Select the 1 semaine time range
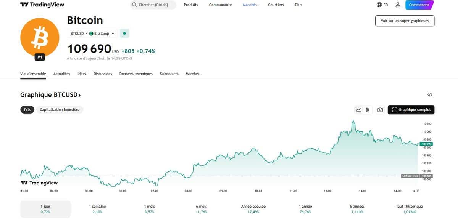458x221 pixels. [x=97, y=209]
